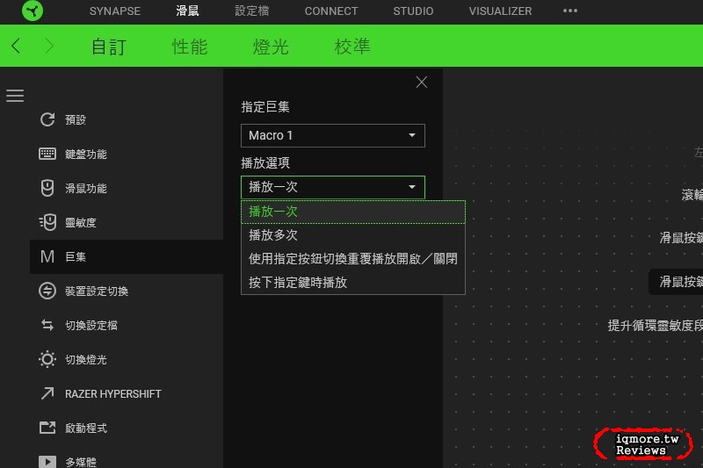Open the 設定檔 top tab
This screenshot has width=703, height=468.
point(252,11)
